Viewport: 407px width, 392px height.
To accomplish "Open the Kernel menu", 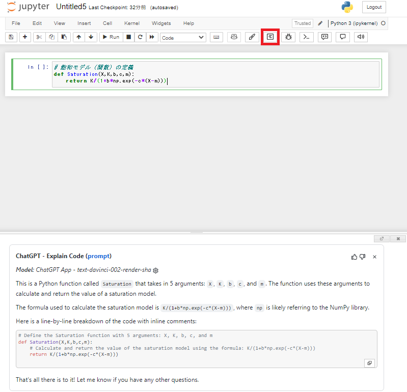I will [132, 23].
